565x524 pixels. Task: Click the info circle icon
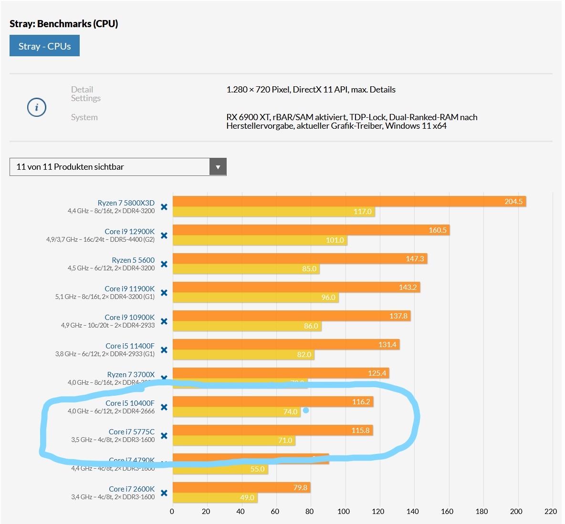tap(37, 107)
